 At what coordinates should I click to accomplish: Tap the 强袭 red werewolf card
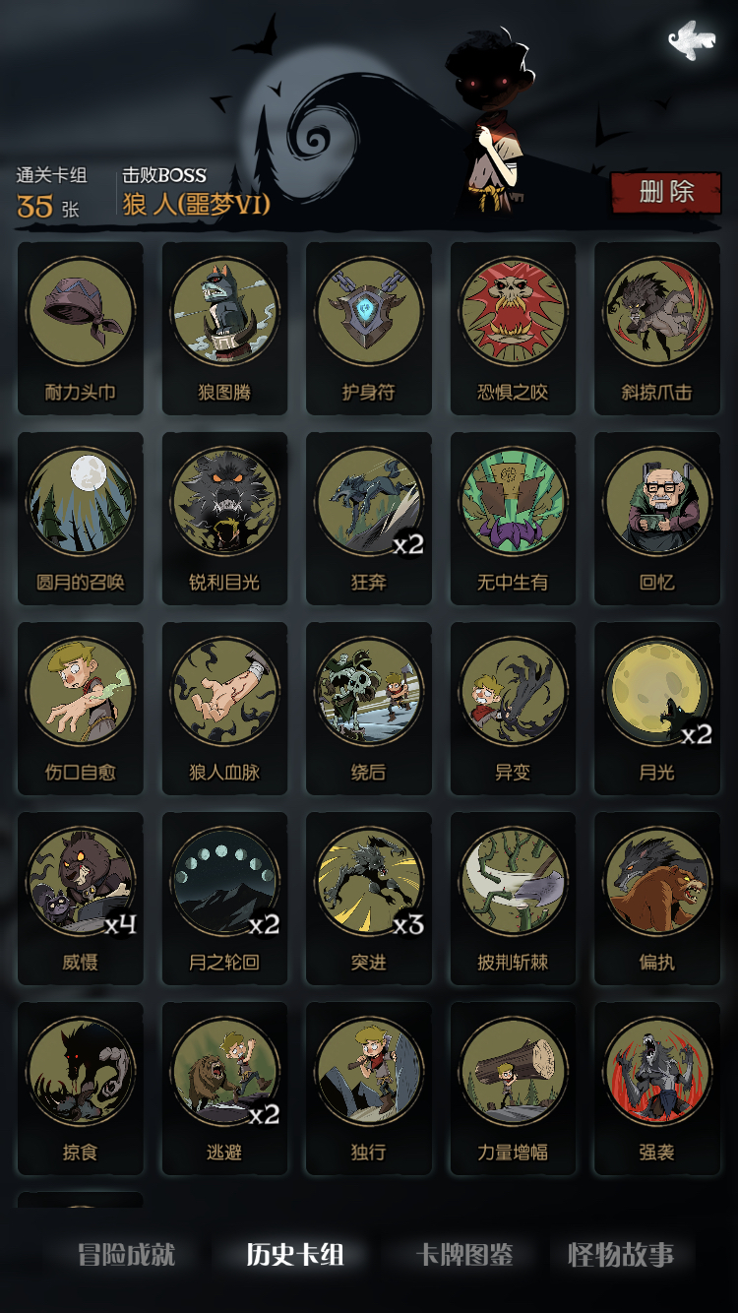tap(657, 1089)
